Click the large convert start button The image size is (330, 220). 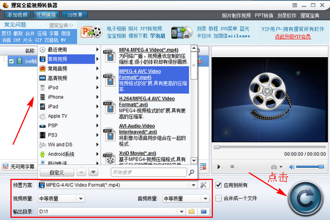(x=305, y=198)
